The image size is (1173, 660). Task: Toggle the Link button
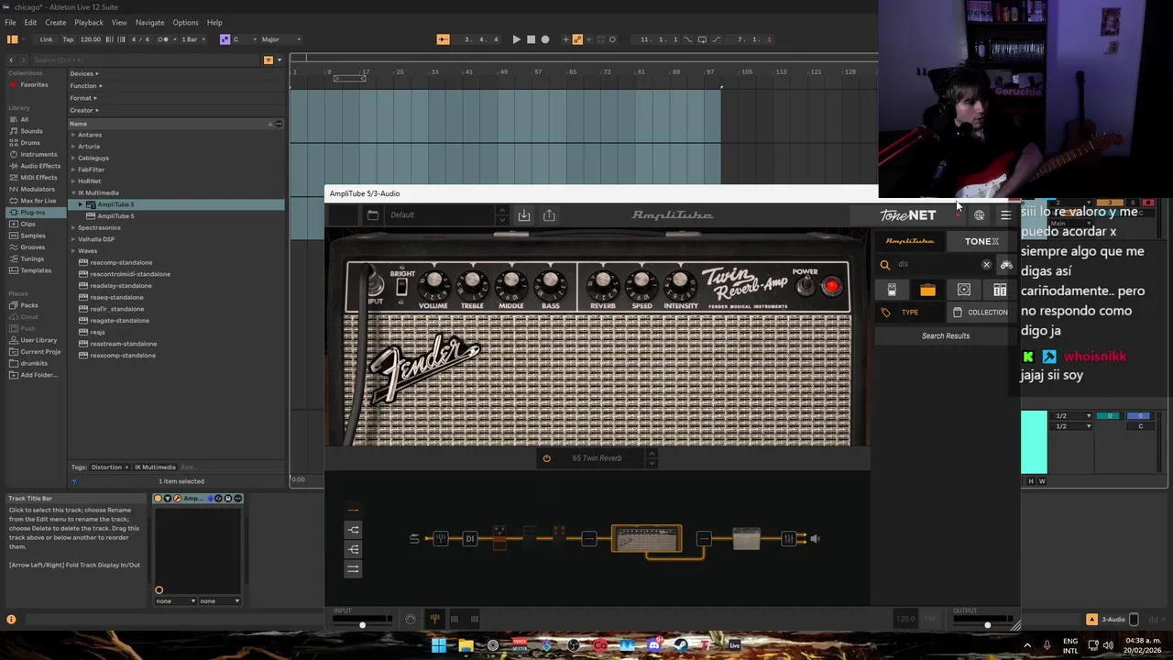(x=46, y=39)
